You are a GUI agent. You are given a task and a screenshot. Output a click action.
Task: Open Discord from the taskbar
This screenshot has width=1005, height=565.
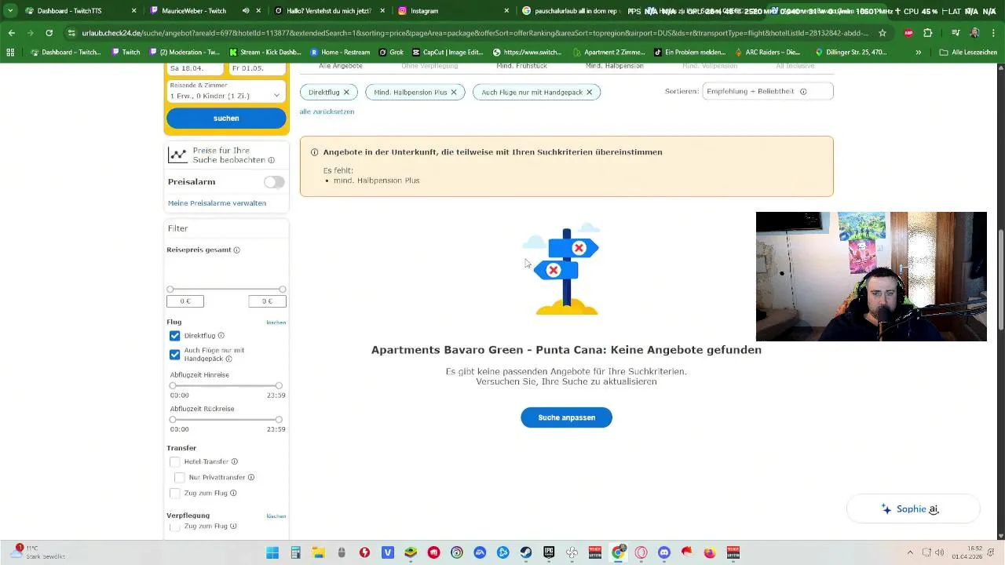click(664, 552)
